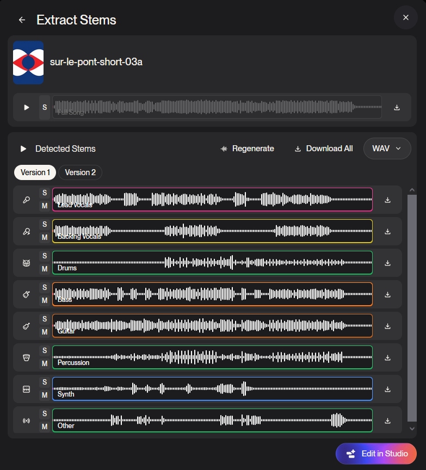The image size is (426, 470).
Task: Seek within the Backing Vocals waveform
Action: tap(213, 231)
